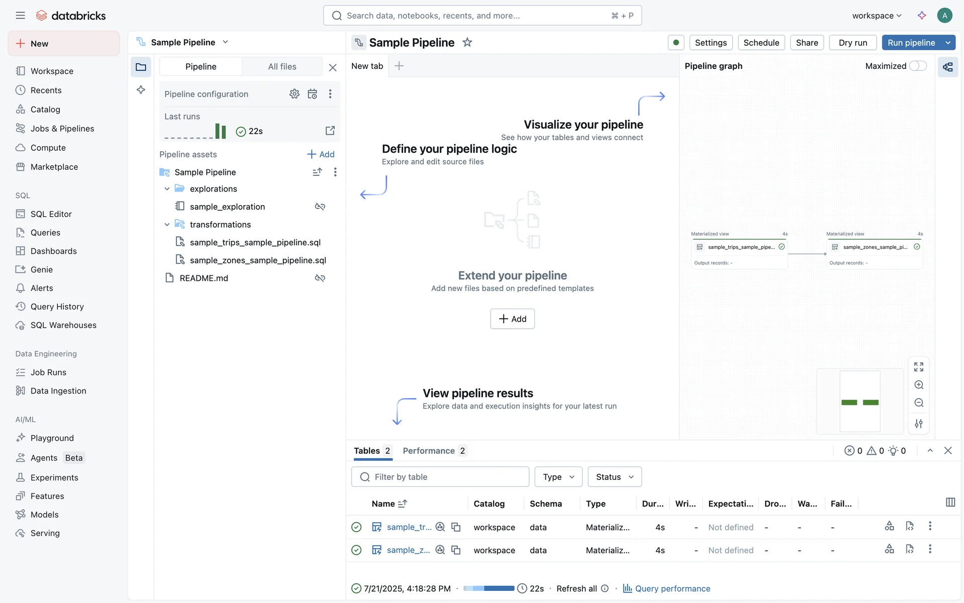964x603 pixels.
Task: Click the Filter by table field
Action: [x=440, y=477]
